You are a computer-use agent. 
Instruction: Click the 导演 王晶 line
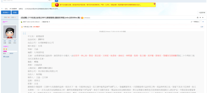click(33, 49)
